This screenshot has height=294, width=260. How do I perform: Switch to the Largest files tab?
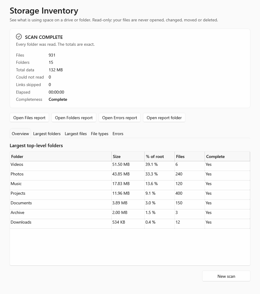(76, 134)
